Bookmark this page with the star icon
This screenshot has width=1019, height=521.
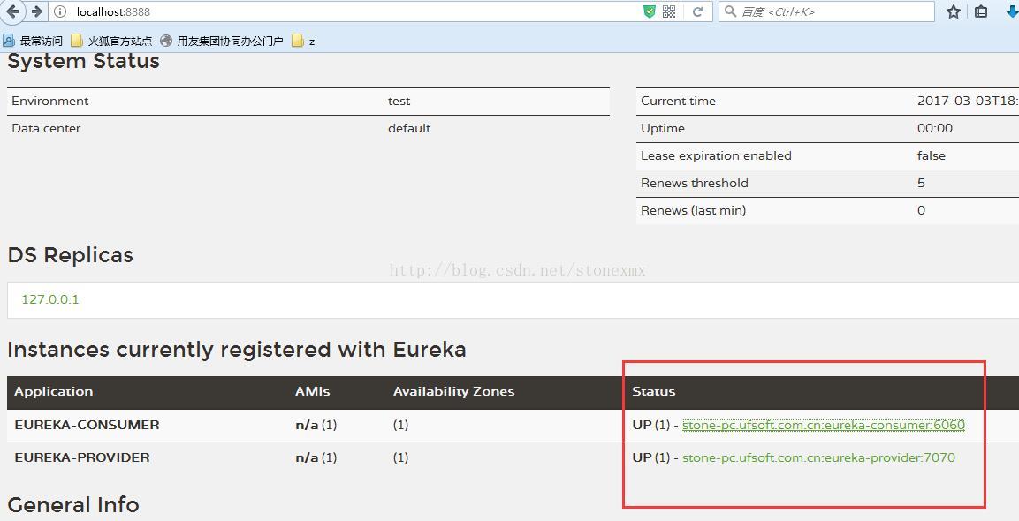pyautogui.click(x=954, y=11)
